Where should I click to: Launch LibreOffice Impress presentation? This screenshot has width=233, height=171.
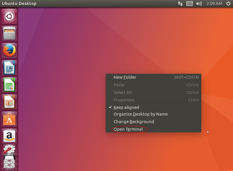point(9,102)
